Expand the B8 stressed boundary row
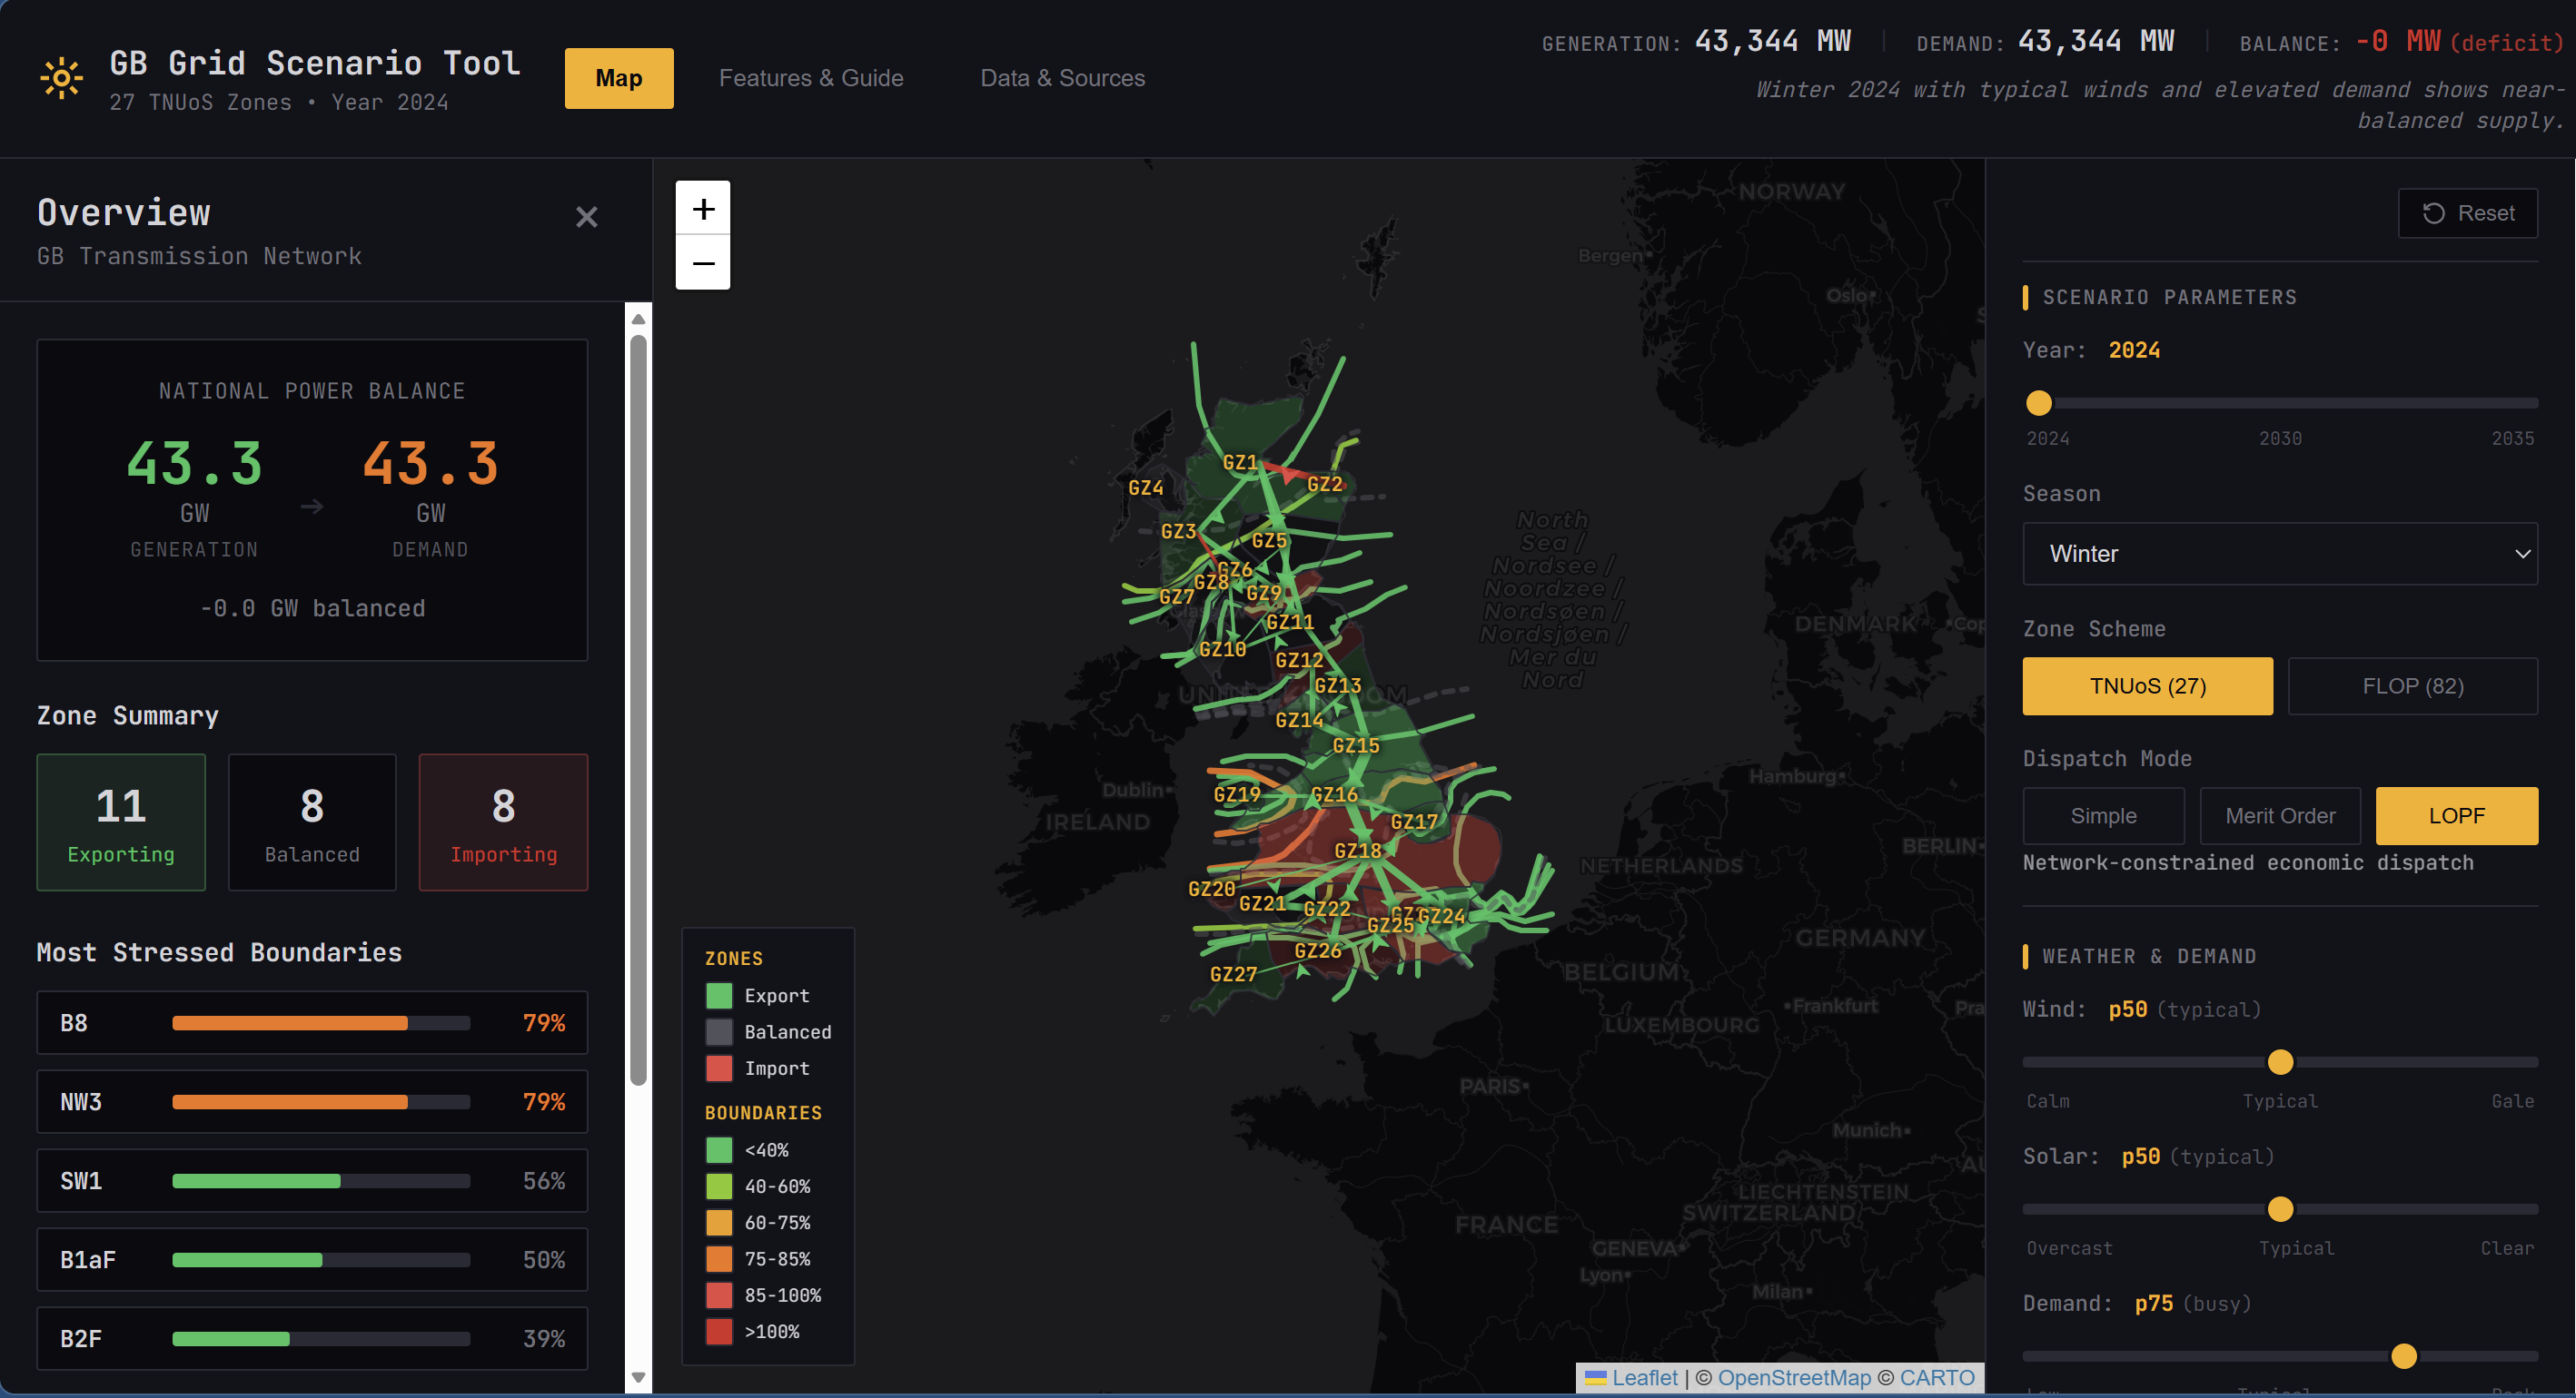Image resolution: width=2576 pixels, height=1398 pixels. point(312,1023)
